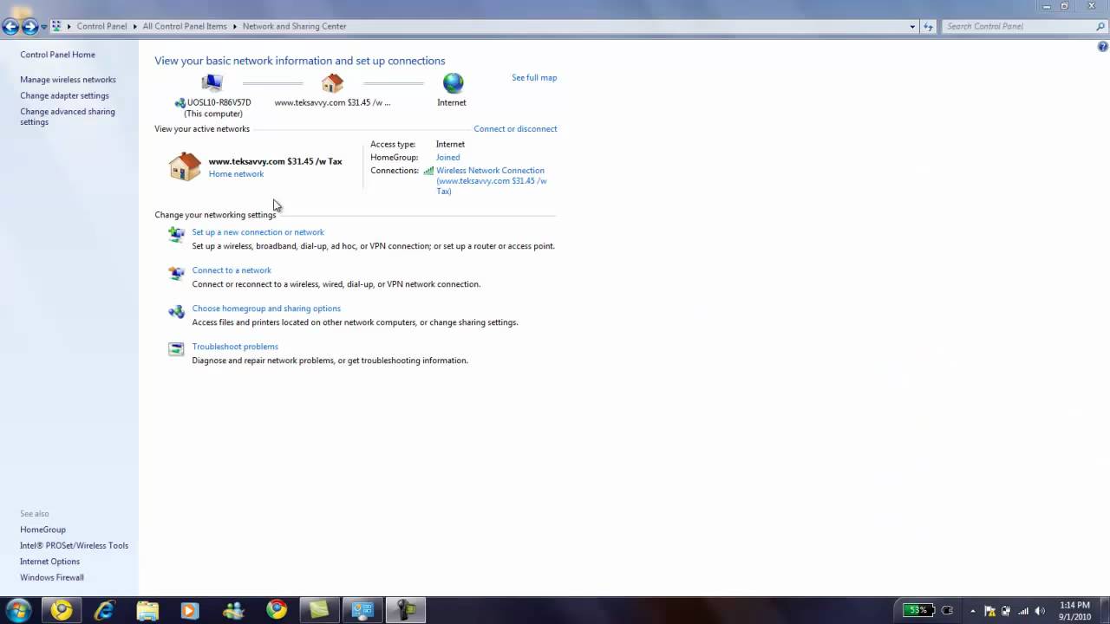Click the homegroup and sharing options icon
This screenshot has height=624, width=1110.
[176, 311]
